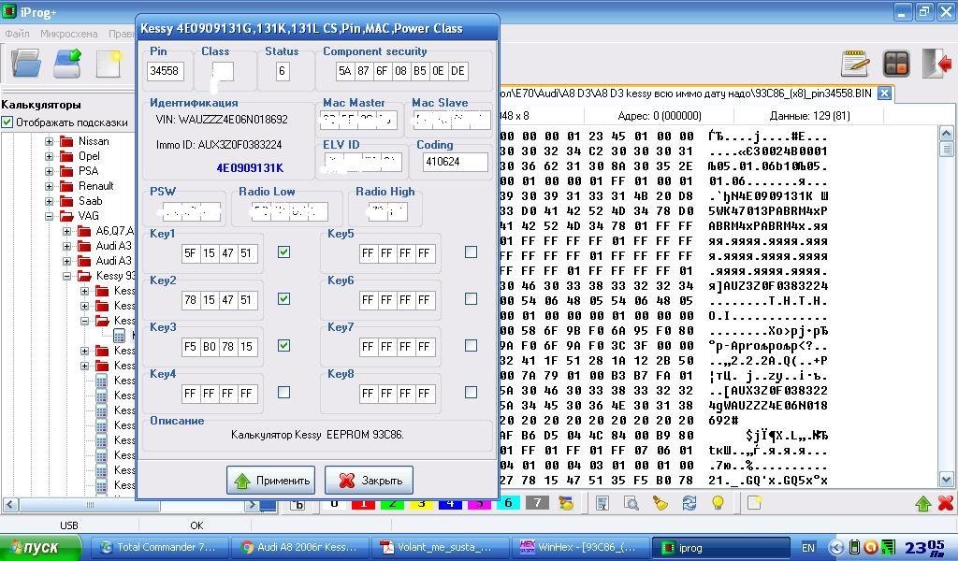The width and height of the screenshot is (958, 561).
Task: Select cyan color swatch 6
Action: pos(508,504)
